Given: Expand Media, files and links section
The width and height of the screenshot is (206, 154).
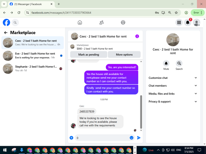Looking at the screenshot, I should coord(173,94).
